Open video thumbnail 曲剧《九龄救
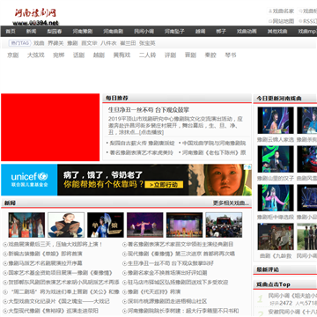This screenshot has height=317, width=317. coord(276,237)
